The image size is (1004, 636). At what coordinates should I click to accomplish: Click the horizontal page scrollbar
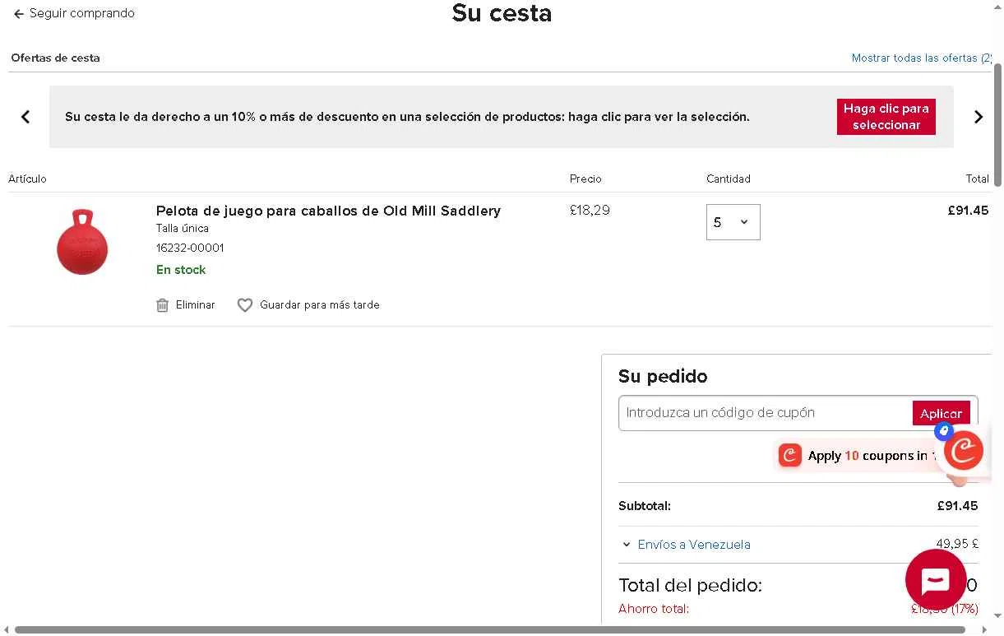pos(490,630)
